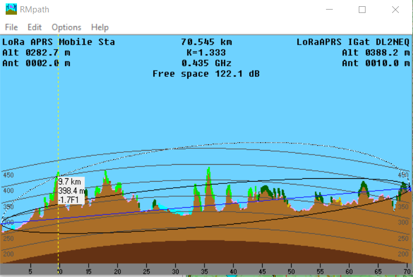This screenshot has width=413, height=277.
Task: Click the 'K=1.333' value
Action: (x=206, y=52)
